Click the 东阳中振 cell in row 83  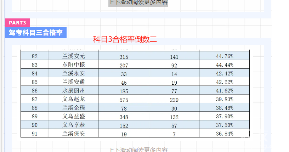(73, 65)
